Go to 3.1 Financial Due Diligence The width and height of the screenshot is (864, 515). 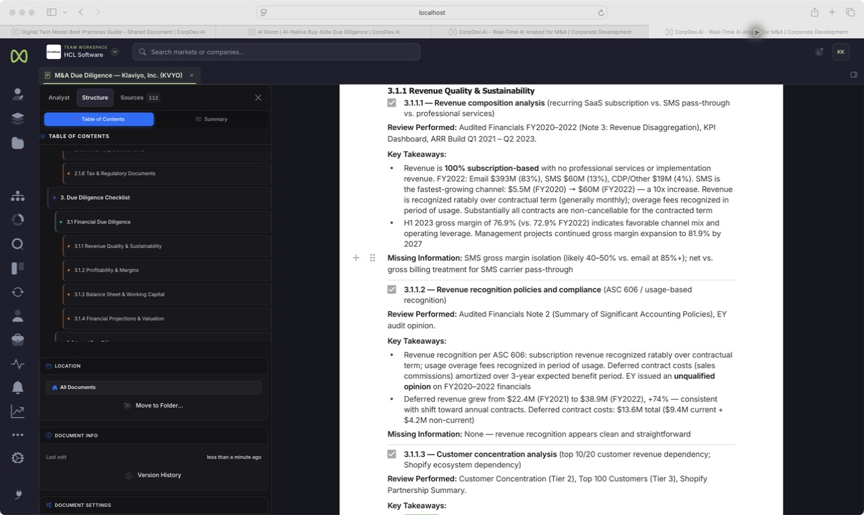point(163,222)
